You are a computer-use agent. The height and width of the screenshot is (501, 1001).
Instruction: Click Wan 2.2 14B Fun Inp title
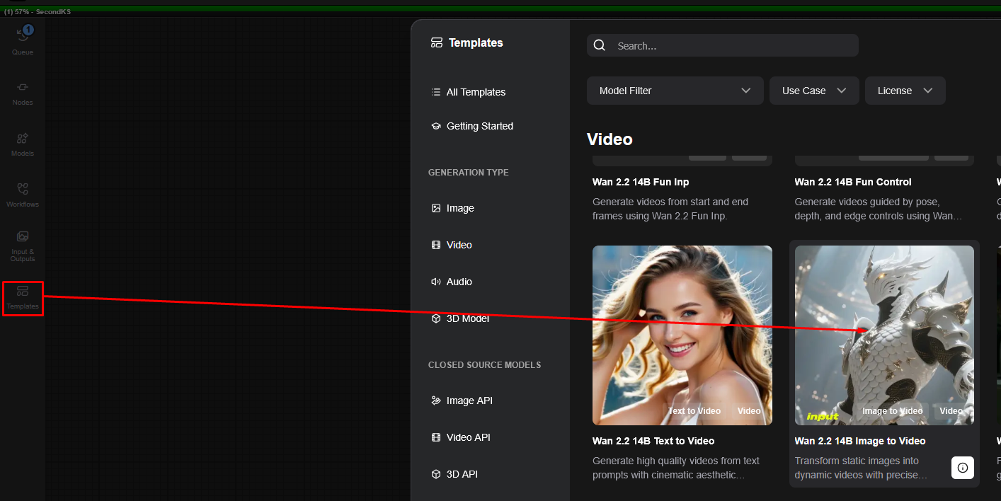coord(641,182)
